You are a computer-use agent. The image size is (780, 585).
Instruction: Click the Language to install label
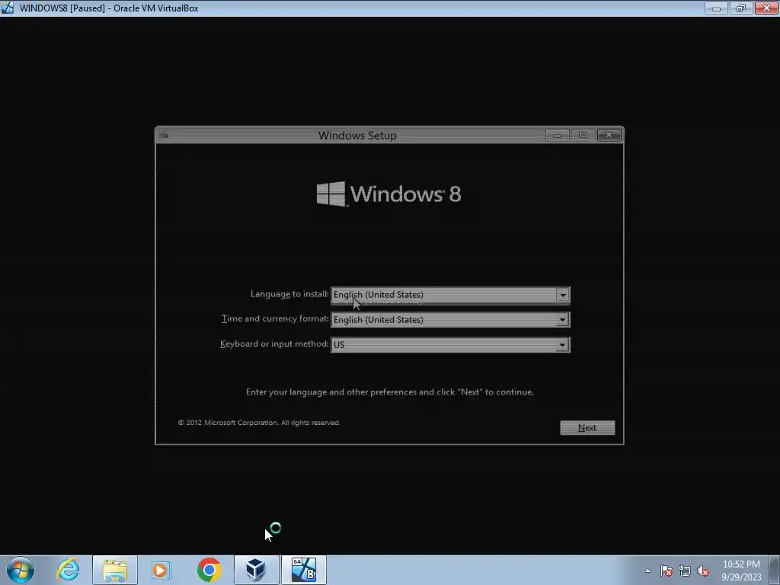289,294
